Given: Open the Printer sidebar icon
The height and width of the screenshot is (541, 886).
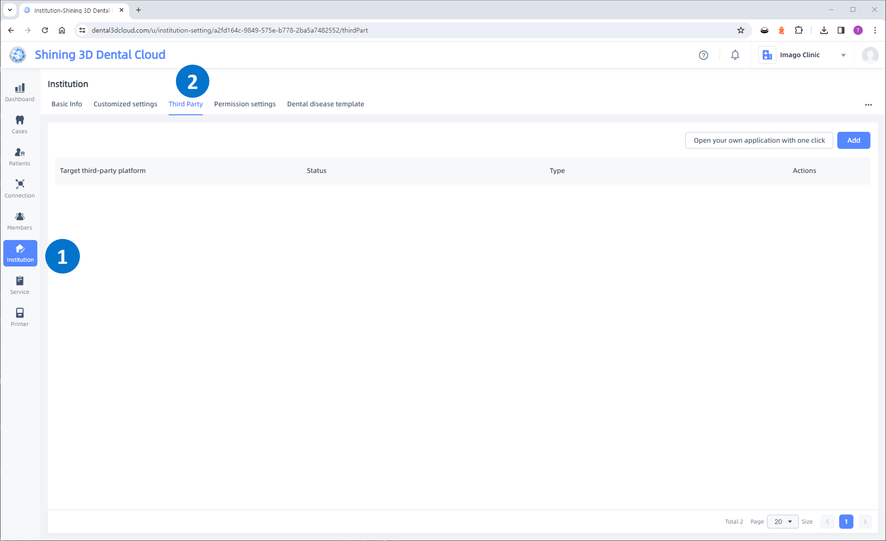Looking at the screenshot, I should click(20, 317).
